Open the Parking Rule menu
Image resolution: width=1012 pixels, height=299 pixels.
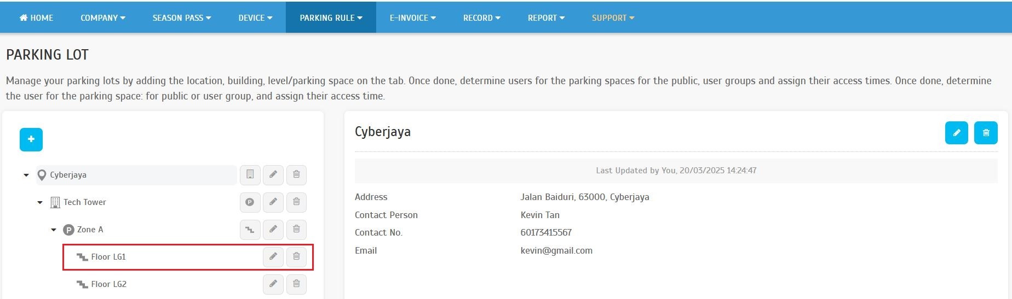331,18
